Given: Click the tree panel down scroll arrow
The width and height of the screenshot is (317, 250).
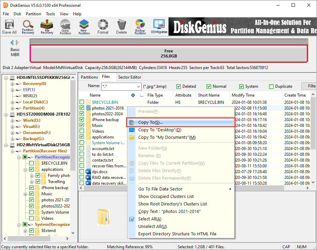Looking at the screenshot, I should [x=73, y=233].
